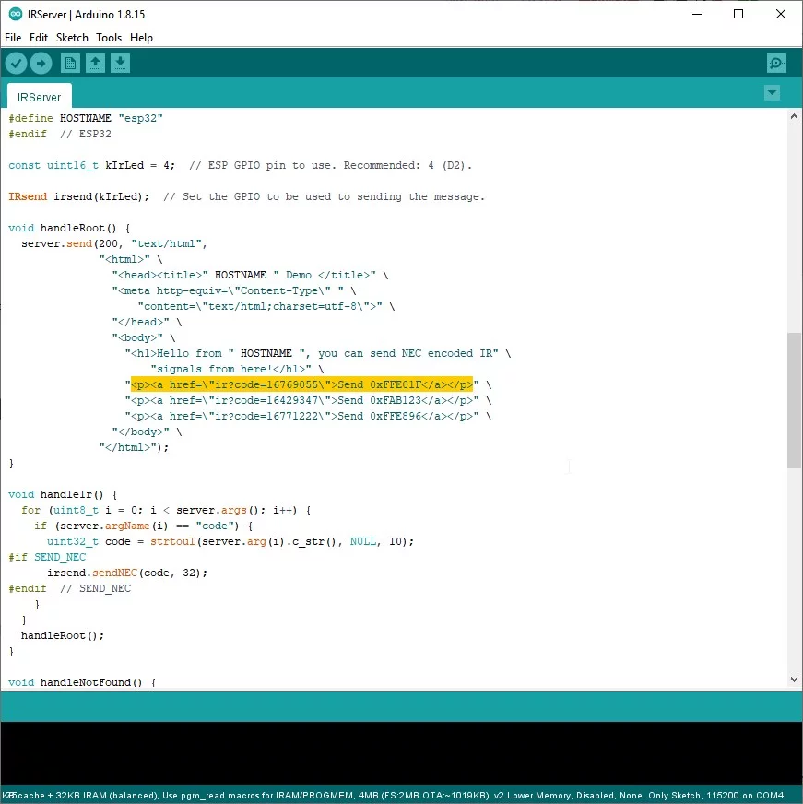Minimize the Arduino window
Image resolution: width=803 pixels, height=804 pixels.
pyautogui.click(x=697, y=15)
